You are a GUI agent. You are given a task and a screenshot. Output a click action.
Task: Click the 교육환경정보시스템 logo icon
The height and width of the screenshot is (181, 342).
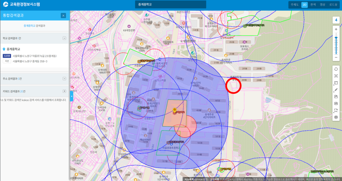coord(5,4)
